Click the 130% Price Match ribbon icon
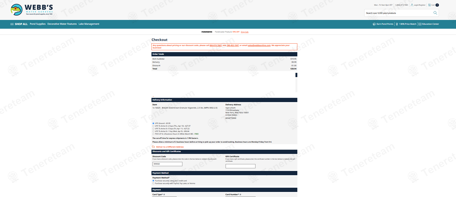This screenshot has height=197, width=456. pyautogui.click(x=397, y=24)
